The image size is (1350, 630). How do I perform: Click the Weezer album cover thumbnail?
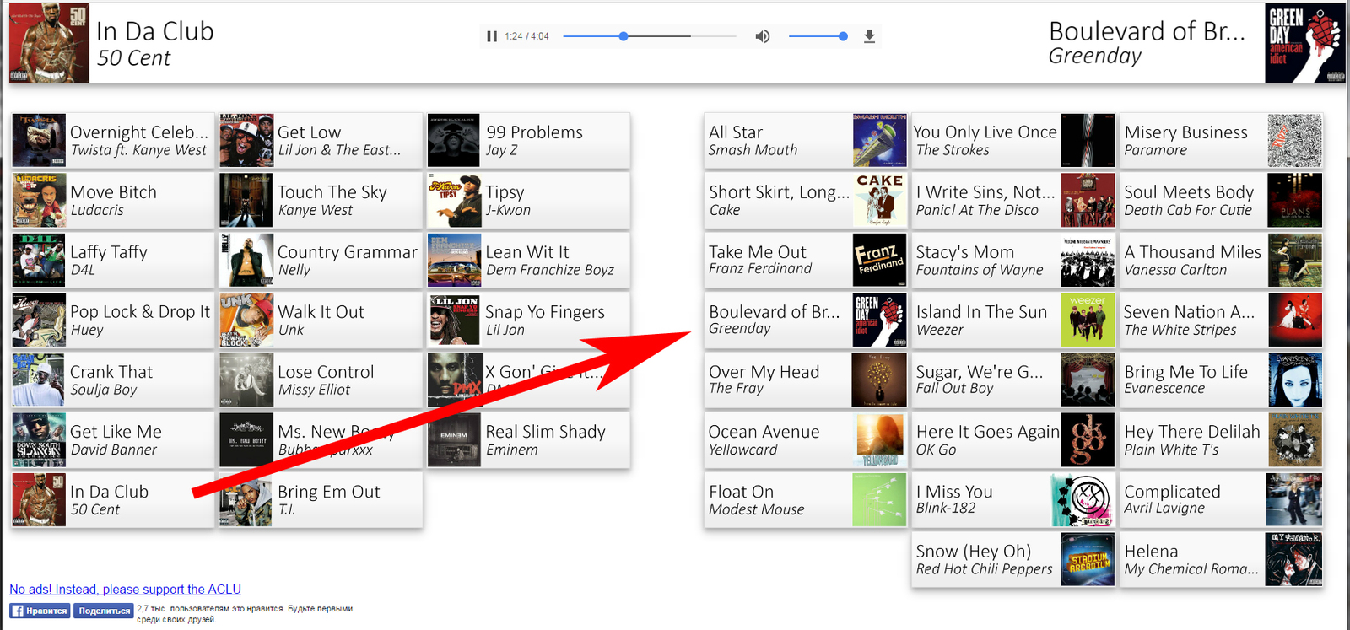point(1088,320)
